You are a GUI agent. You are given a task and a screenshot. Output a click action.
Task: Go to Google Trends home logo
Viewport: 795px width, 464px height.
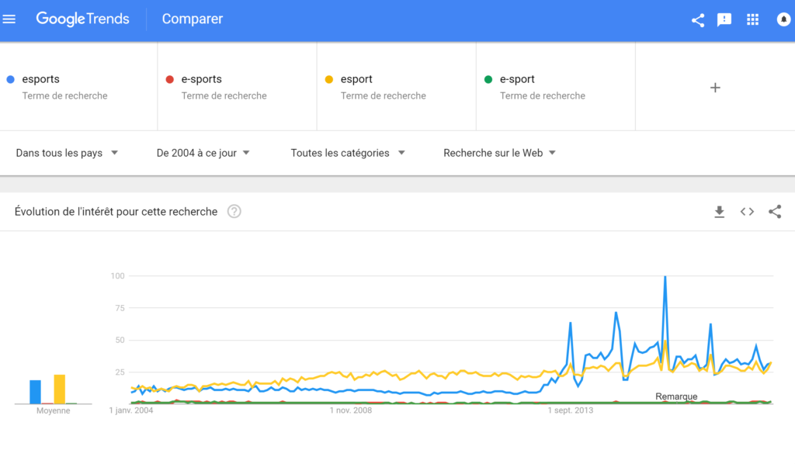point(82,19)
